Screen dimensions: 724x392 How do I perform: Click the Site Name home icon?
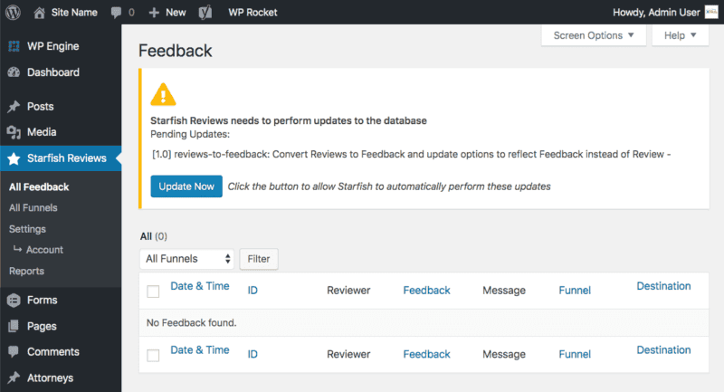[39, 13]
